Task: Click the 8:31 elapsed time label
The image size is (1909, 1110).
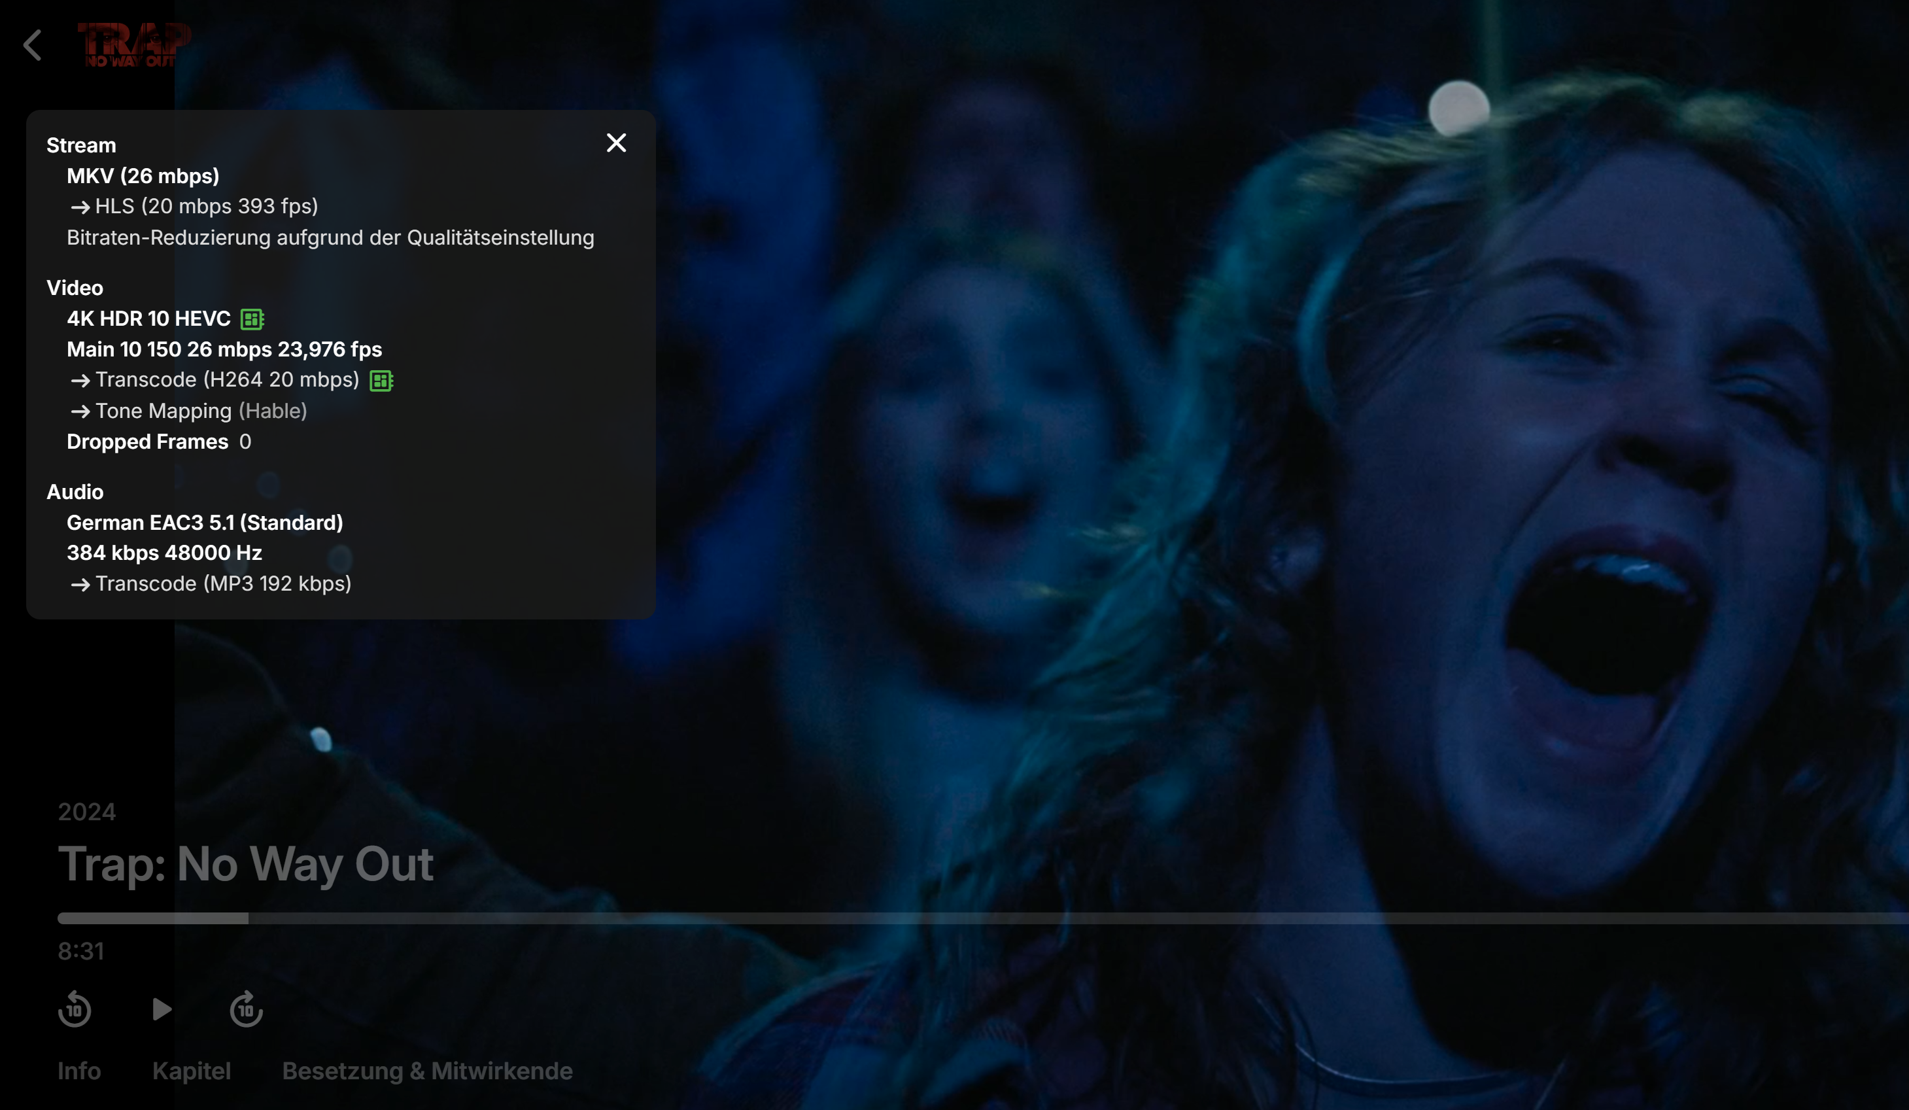Action: pyautogui.click(x=81, y=951)
